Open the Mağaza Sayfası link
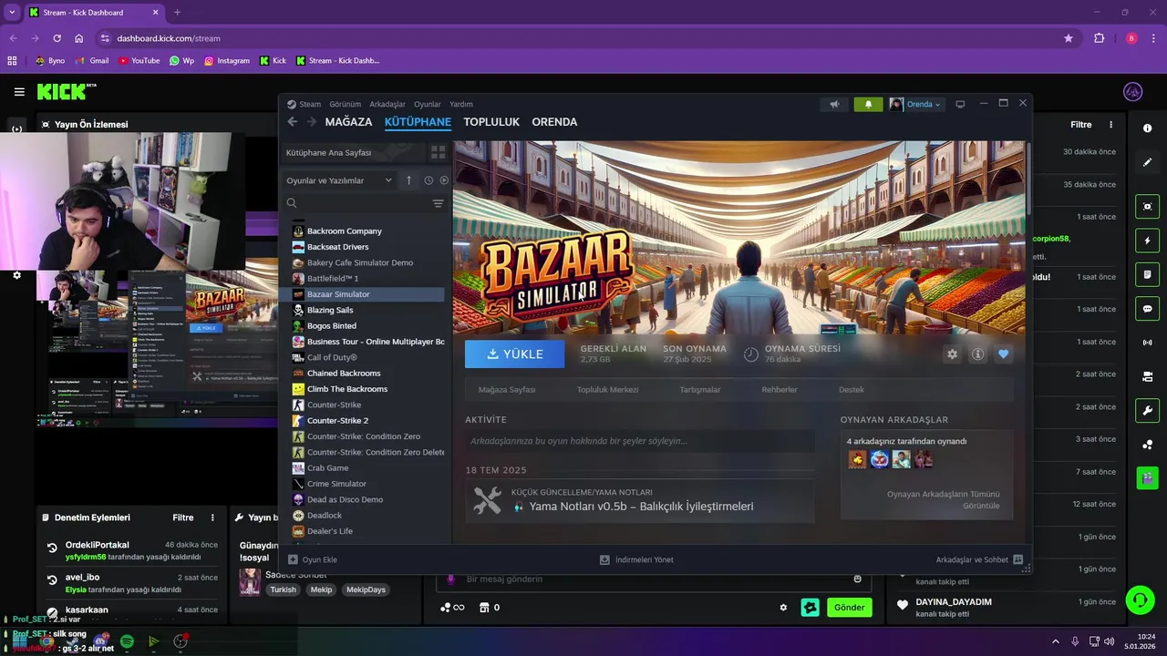This screenshot has height=656, width=1167. click(507, 389)
